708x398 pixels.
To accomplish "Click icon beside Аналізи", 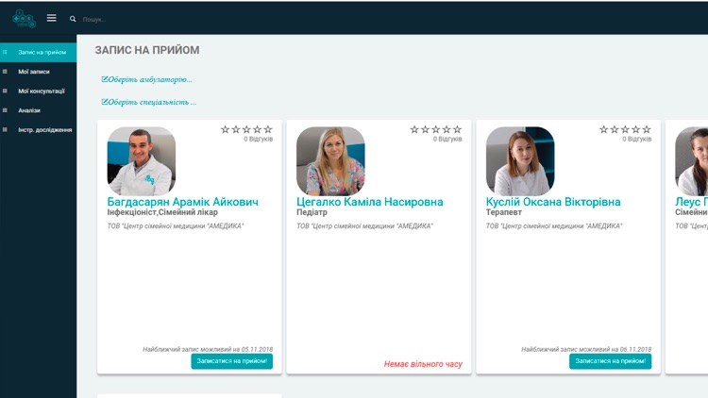I will point(5,110).
